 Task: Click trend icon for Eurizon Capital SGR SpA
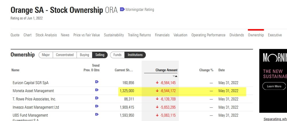[x=97, y=82]
